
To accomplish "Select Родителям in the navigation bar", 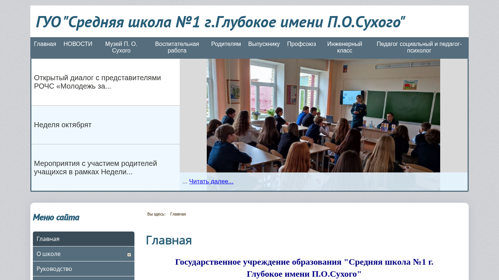I will pyautogui.click(x=226, y=44).
